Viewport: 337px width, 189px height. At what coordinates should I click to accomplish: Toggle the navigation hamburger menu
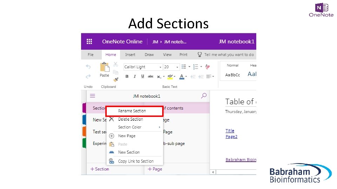(x=92, y=96)
